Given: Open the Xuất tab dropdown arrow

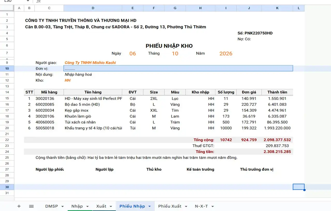Looking at the screenshot, I should click(111, 206).
